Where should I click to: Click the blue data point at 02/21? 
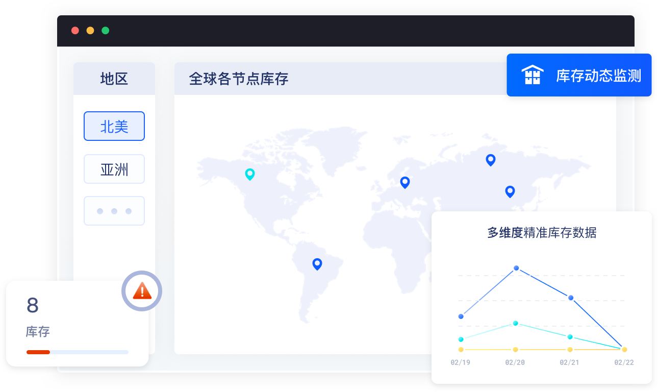tap(571, 298)
